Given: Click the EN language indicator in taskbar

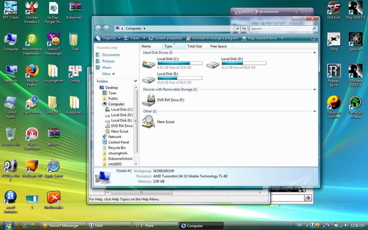Looking at the screenshot, I should pyautogui.click(x=299, y=225).
